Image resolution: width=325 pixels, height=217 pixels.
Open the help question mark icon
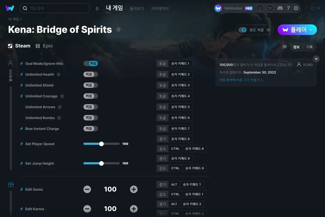[288, 8]
